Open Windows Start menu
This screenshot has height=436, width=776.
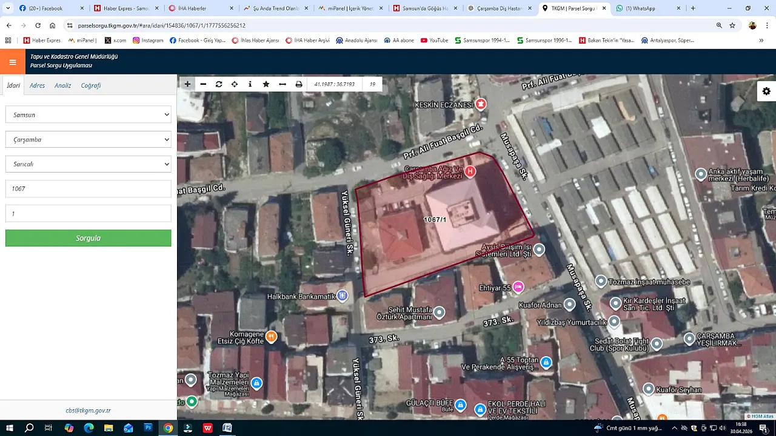point(10,428)
